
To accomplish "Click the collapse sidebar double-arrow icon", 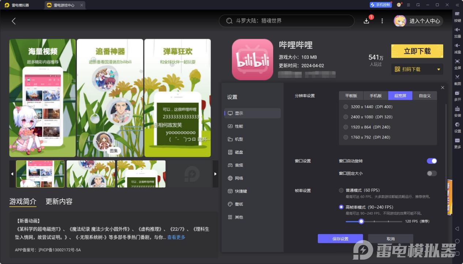I will 457,5.
